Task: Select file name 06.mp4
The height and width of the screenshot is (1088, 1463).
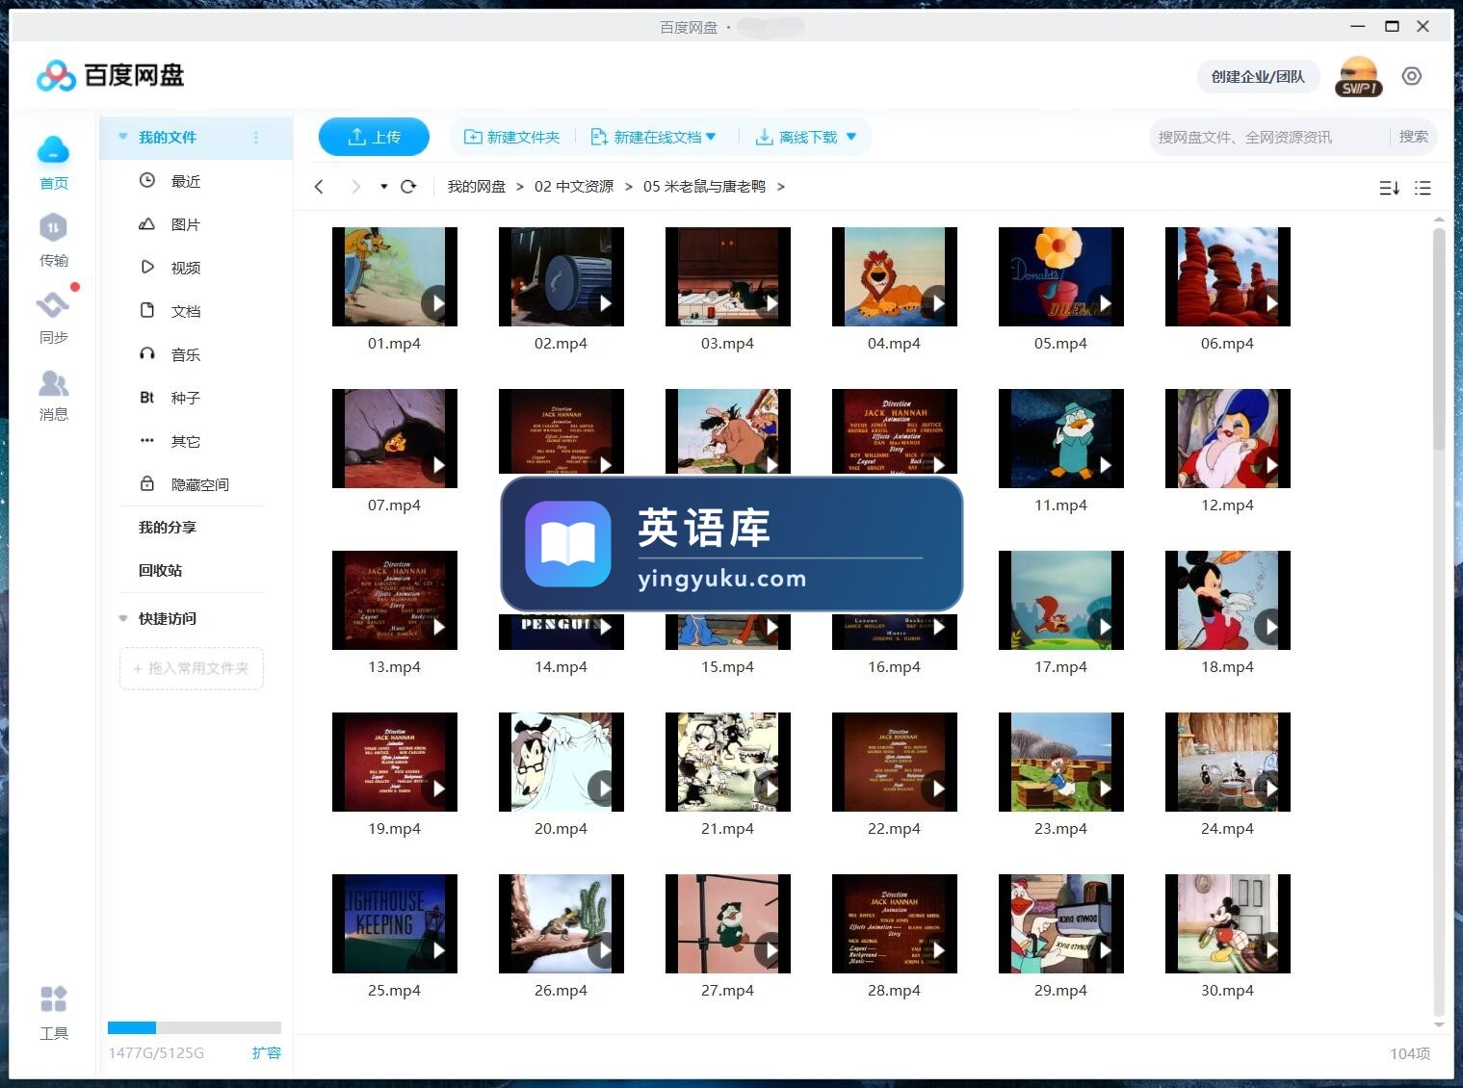Action: (x=1228, y=343)
